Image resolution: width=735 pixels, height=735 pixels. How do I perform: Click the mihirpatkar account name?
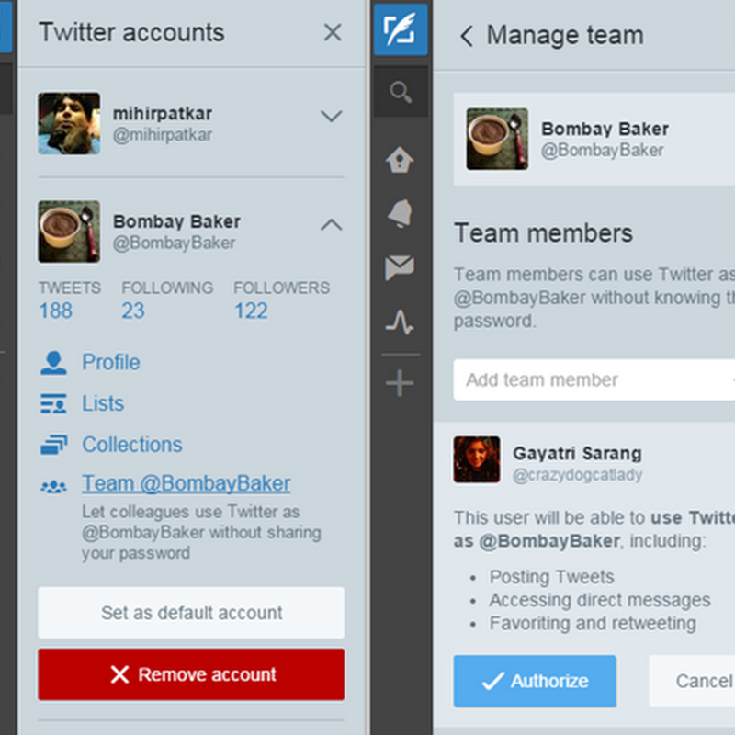(163, 113)
